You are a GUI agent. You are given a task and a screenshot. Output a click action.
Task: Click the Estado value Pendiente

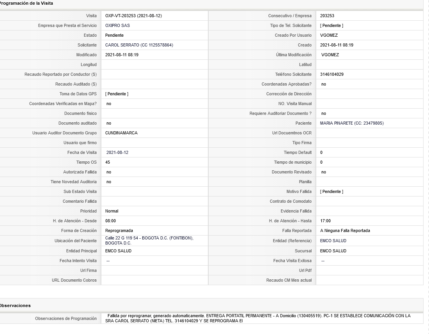pos(114,35)
